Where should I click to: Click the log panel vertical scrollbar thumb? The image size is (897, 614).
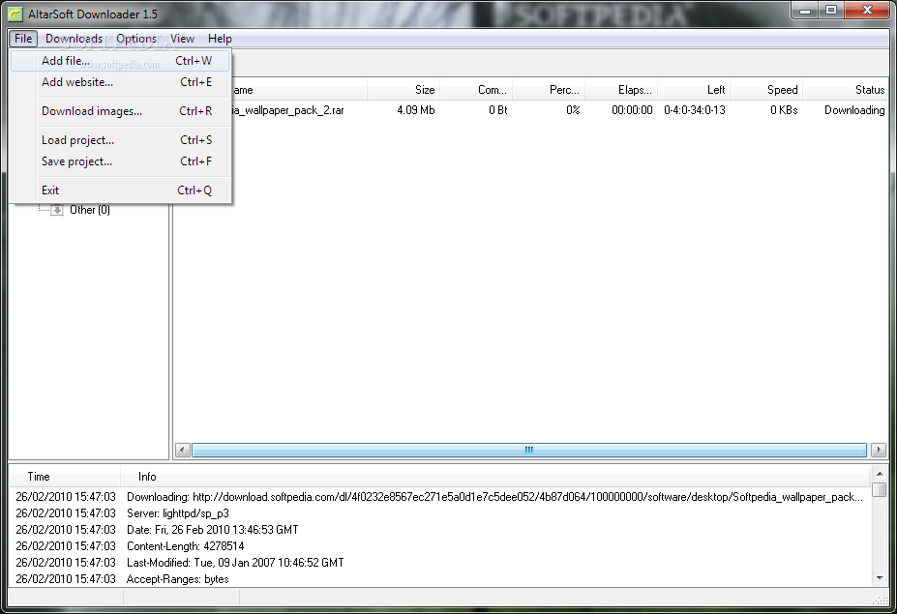pyautogui.click(x=880, y=490)
